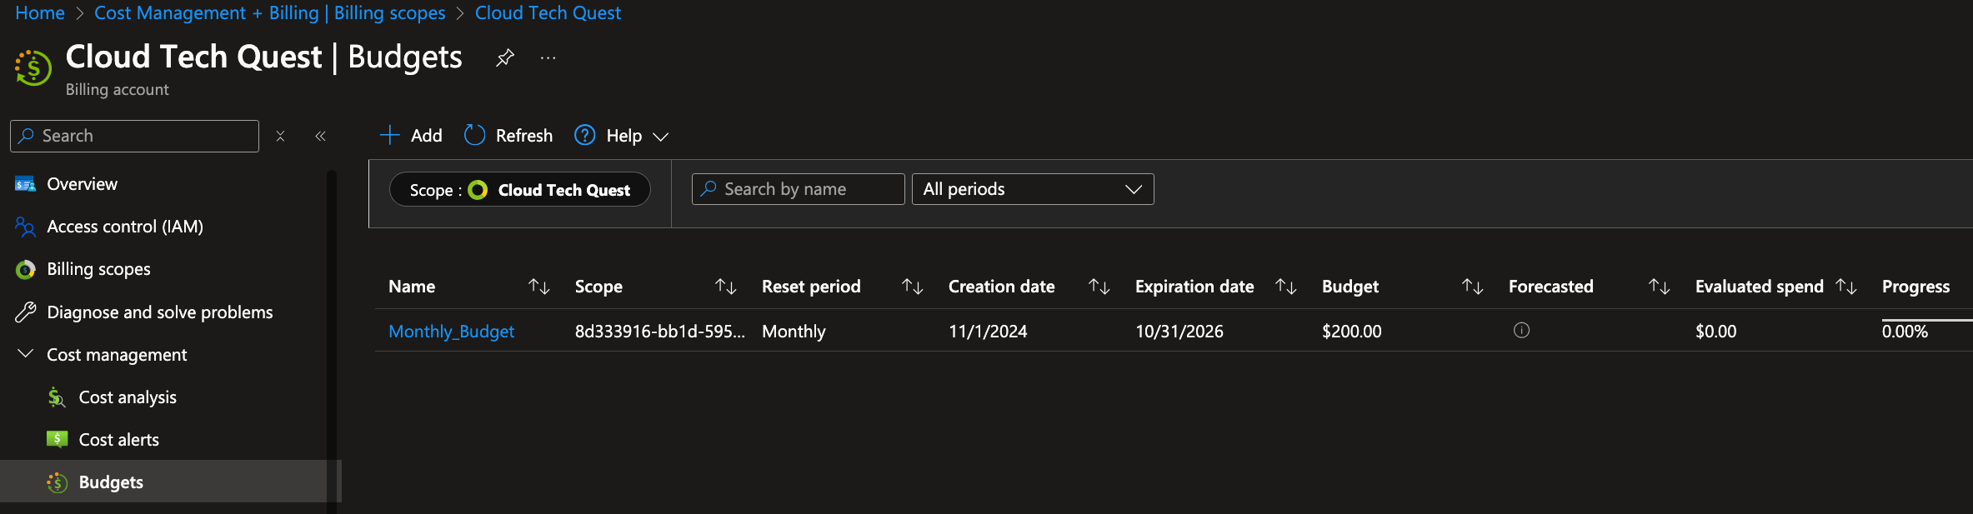Screen dimensions: 1973x514
Task: Click the Overview sidebar icon
Action: pyautogui.click(x=25, y=184)
